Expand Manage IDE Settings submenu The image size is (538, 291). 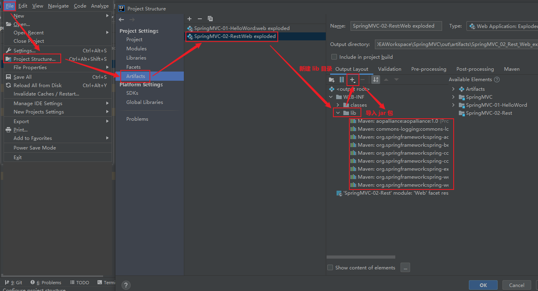point(58,103)
